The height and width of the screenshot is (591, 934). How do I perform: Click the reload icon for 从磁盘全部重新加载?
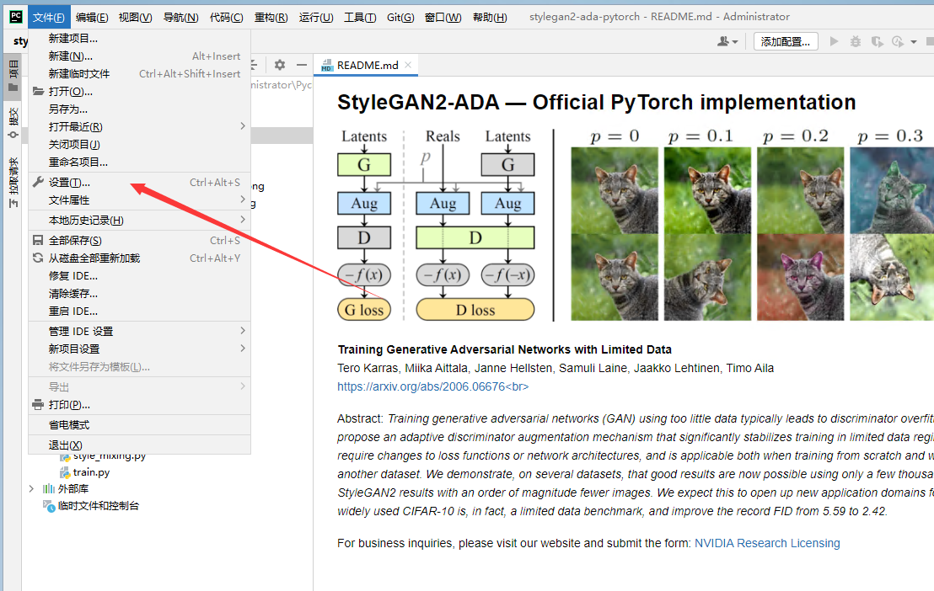[38, 258]
